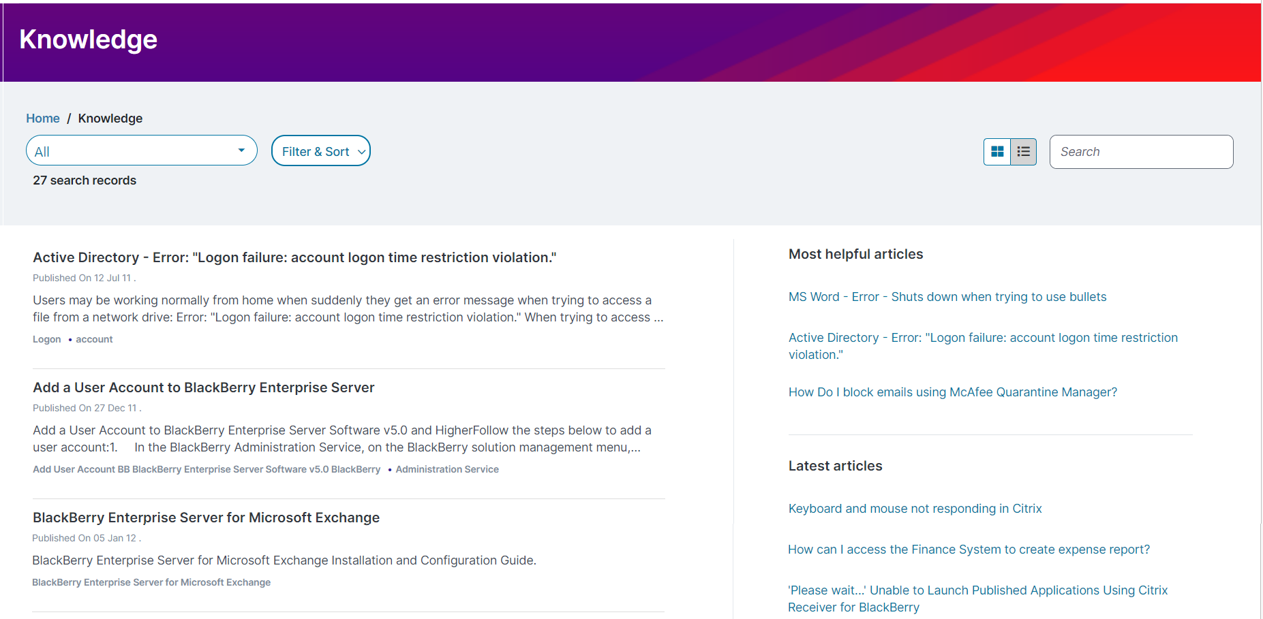Click the "Logon" tag
Viewport: 1263px width, 619px height.
pyautogui.click(x=46, y=338)
